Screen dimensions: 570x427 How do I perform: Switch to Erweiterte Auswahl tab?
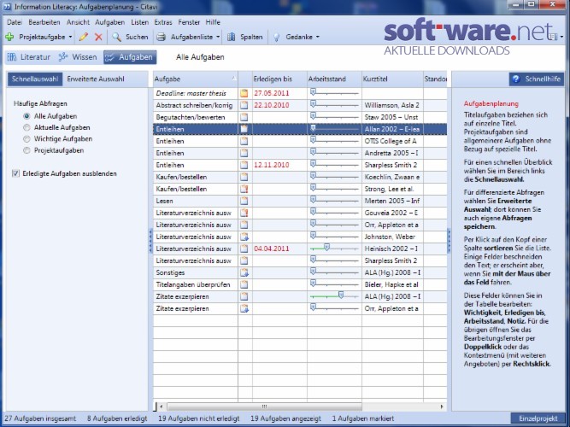coord(96,79)
